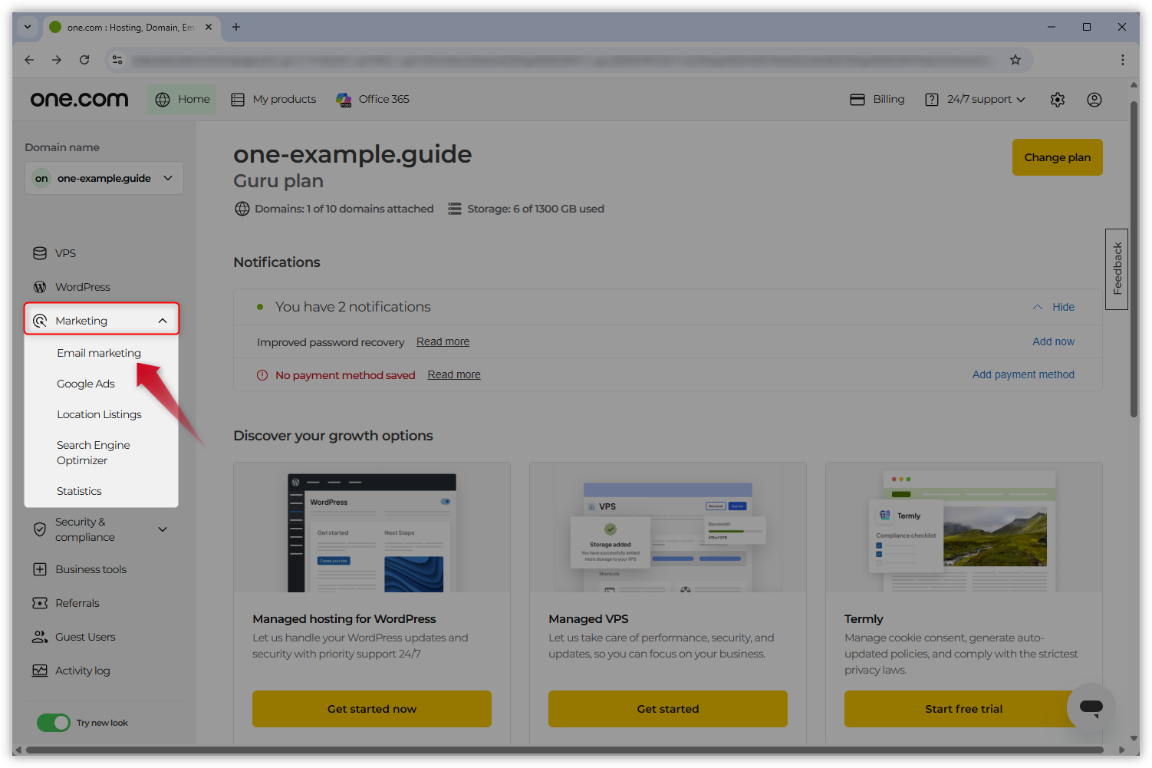Open the Feedback side tab
This screenshot has height=768, width=1152.
1117,269
